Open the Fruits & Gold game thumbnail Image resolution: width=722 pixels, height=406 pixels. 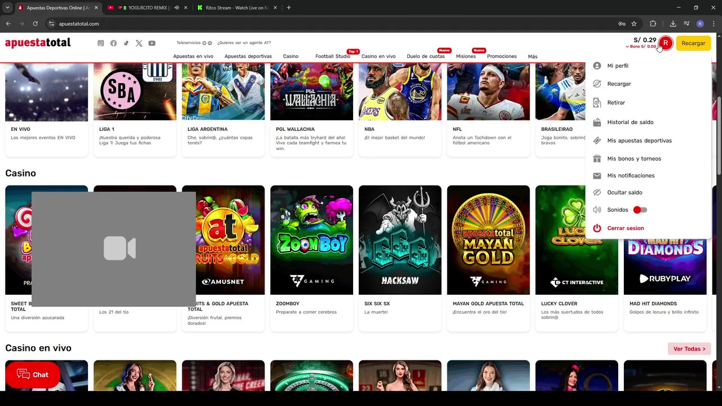pos(223,240)
